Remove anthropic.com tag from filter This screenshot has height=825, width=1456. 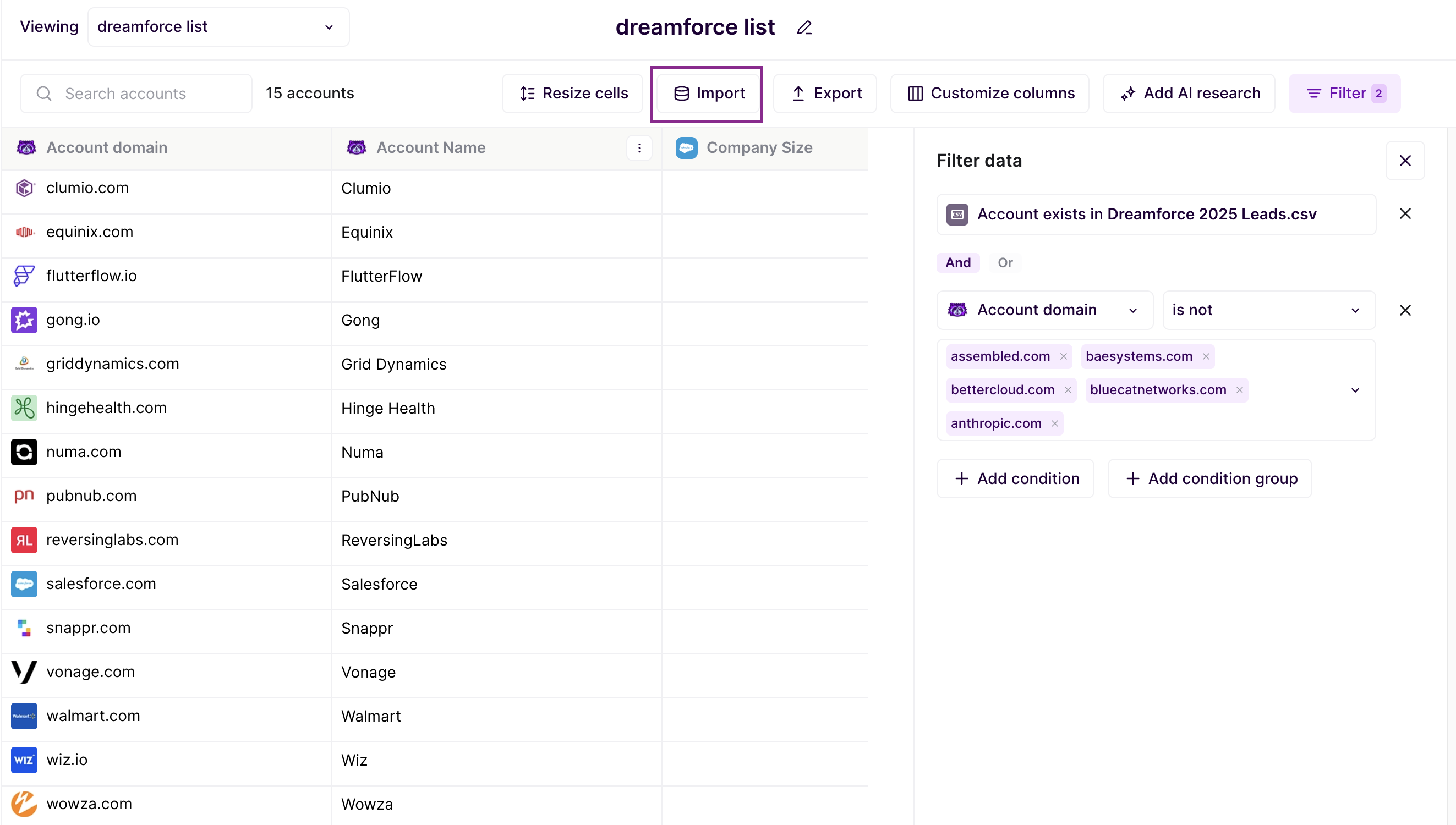click(x=1055, y=424)
